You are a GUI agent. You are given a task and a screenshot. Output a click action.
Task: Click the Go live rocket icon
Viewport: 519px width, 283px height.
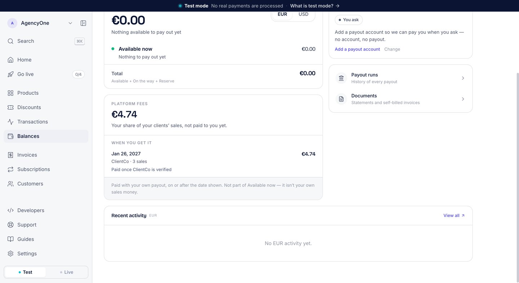click(x=10, y=74)
